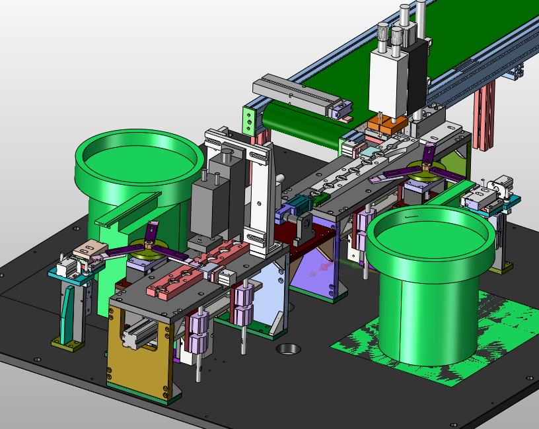Select the right purple three-arm rotary indexer
The width and height of the screenshot is (539, 429).
pyautogui.click(x=425, y=168)
